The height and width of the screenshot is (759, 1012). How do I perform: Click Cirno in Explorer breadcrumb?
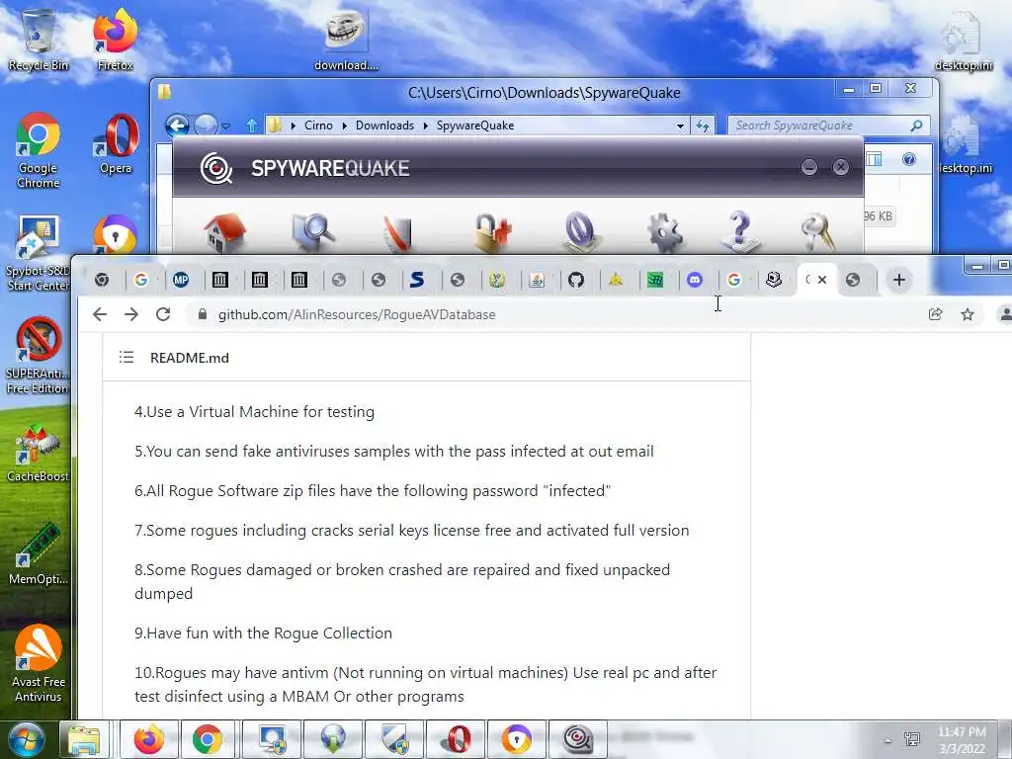pyautogui.click(x=318, y=126)
